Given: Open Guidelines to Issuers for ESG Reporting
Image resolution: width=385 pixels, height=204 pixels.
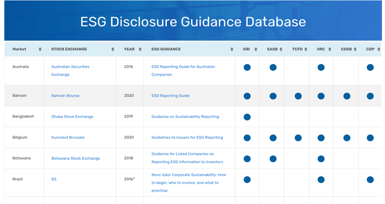Looking at the screenshot, I should click(187, 137).
